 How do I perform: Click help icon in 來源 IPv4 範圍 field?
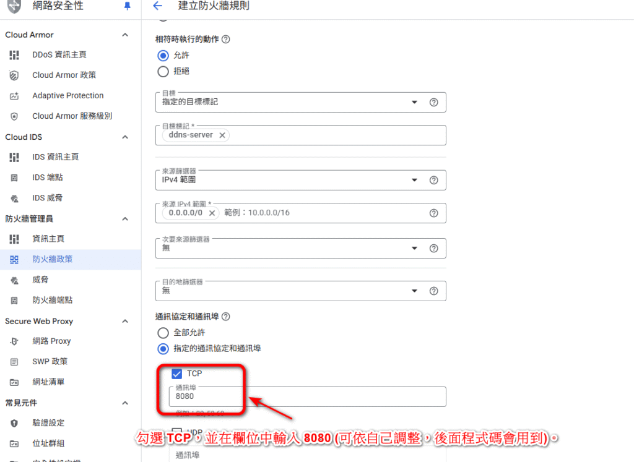[433, 213]
